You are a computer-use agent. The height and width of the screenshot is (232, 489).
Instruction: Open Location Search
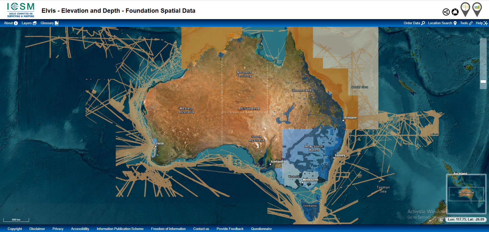[x=442, y=23]
